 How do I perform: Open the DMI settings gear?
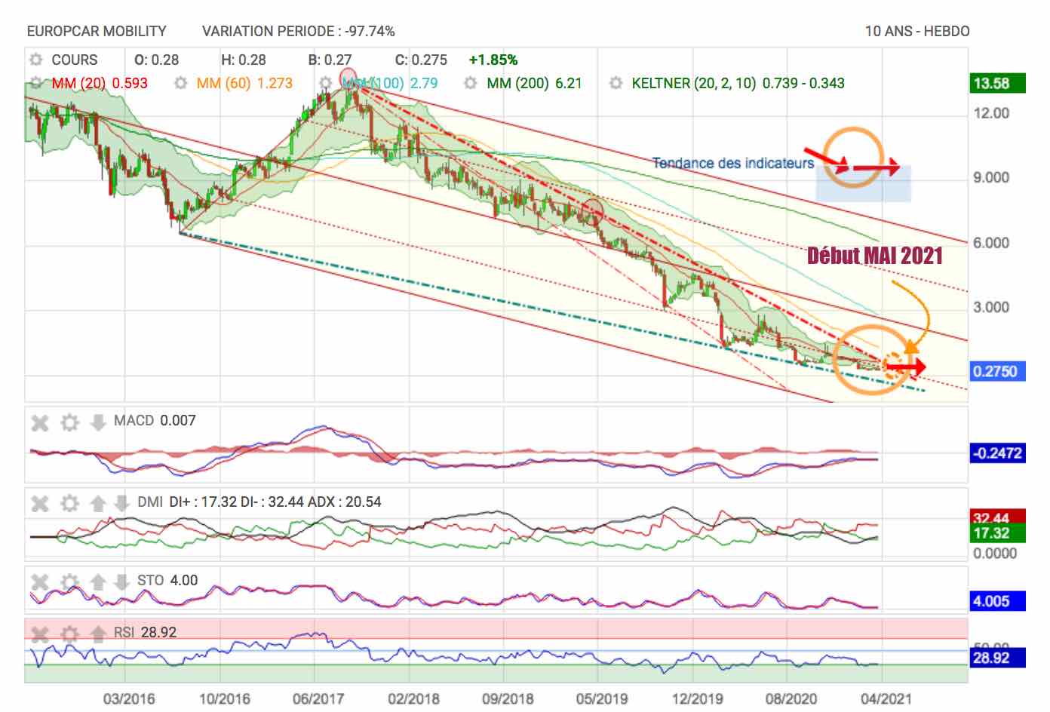click(x=69, y=503)
